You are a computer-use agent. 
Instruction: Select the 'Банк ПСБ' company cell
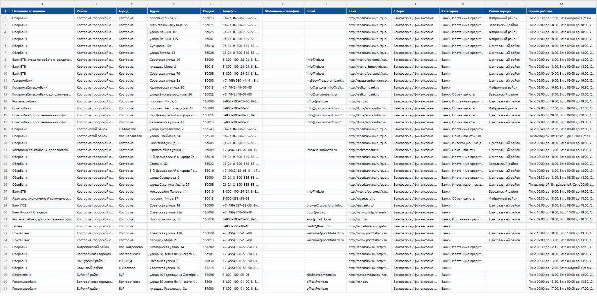coord(42,205)
